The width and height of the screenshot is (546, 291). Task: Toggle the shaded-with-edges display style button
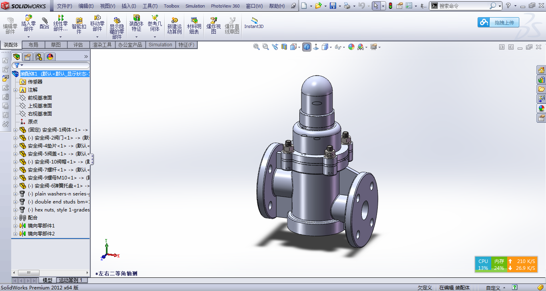click(x=307, y=47)
